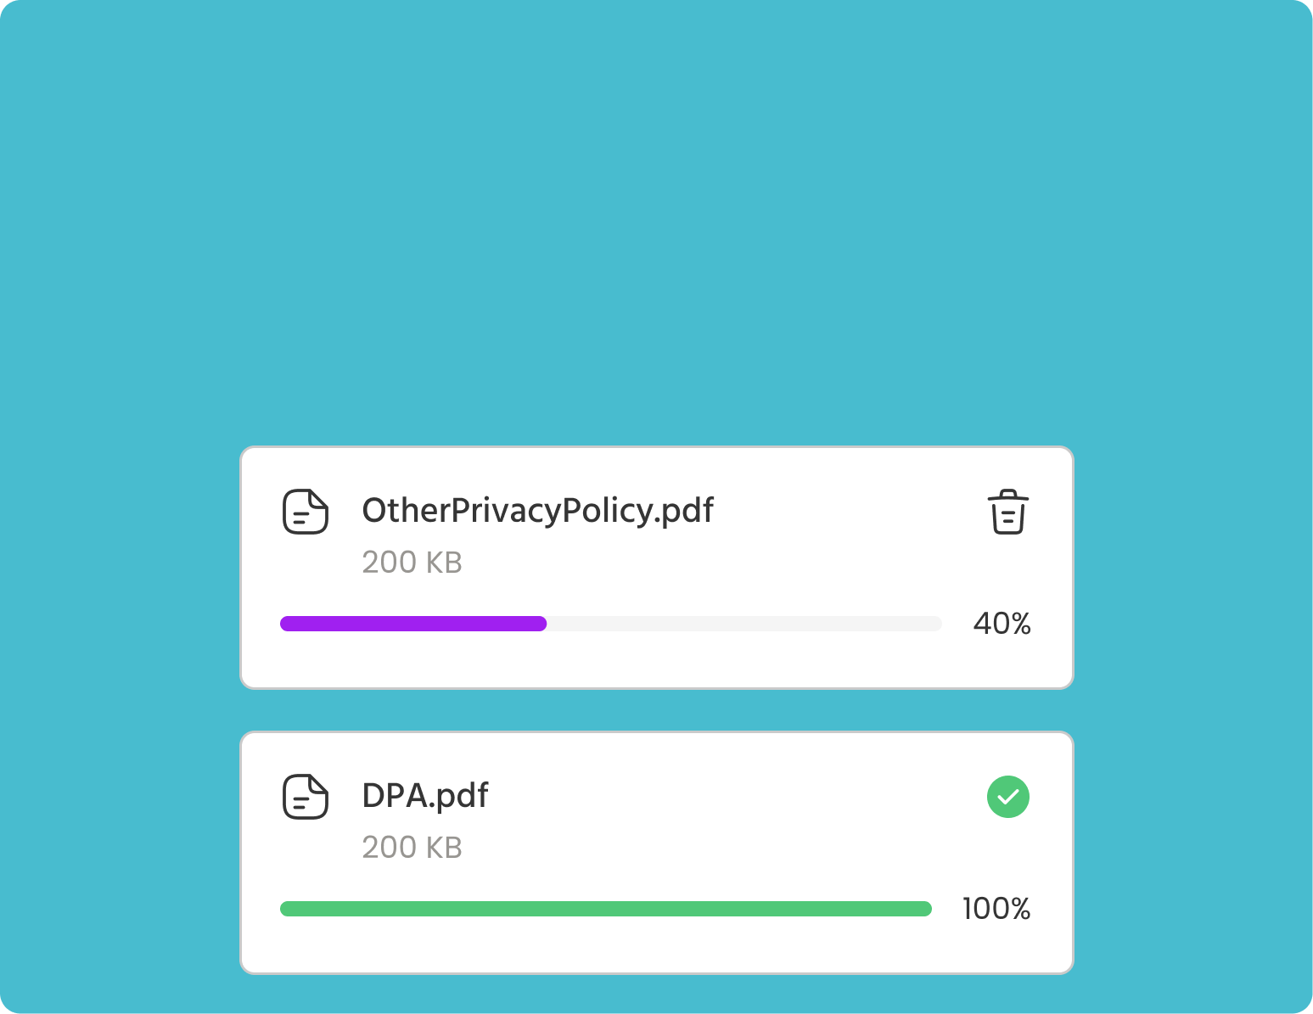This screenshot has width=1313, height=1014.
Task: Delete the OtherPrivacyPolicy.pdf upload via trash icon
Action: click(1008, 512)
